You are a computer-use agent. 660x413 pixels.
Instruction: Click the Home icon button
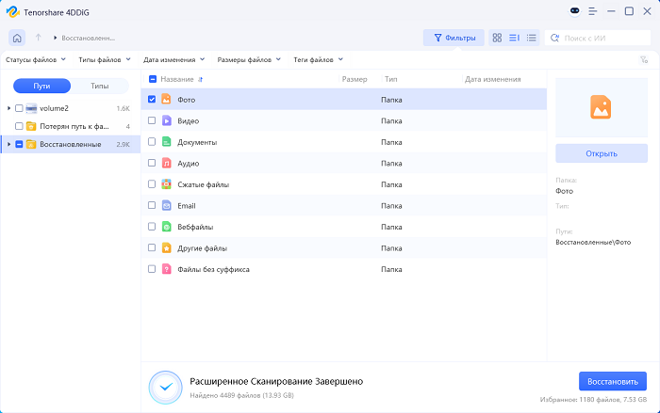(x=17, y=38)
